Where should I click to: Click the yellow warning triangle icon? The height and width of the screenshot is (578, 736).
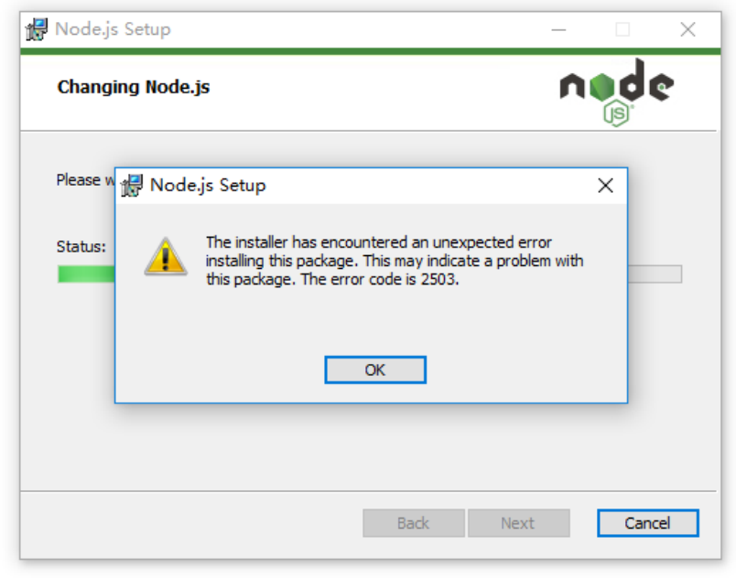pyautogui.click(x=166, y=256)
